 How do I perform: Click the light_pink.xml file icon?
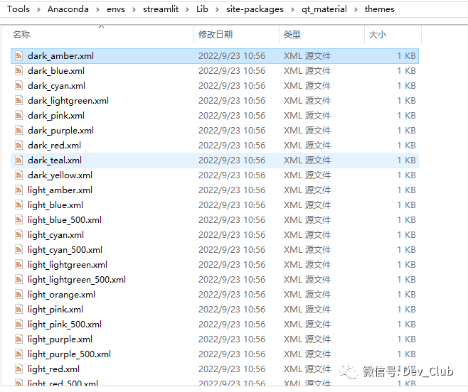point(18,309)
